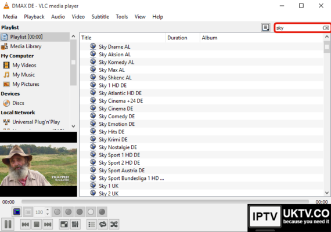Open the Playback menu
This screenshot has height=232, width=331.
pos(34,17)
